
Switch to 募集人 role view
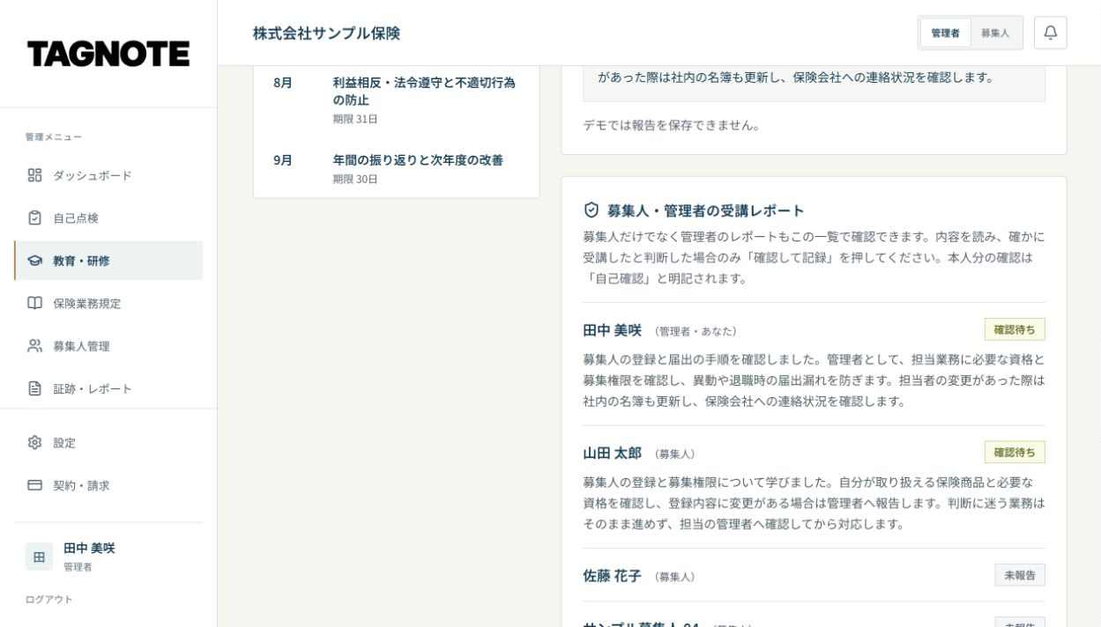pos(995,33)
